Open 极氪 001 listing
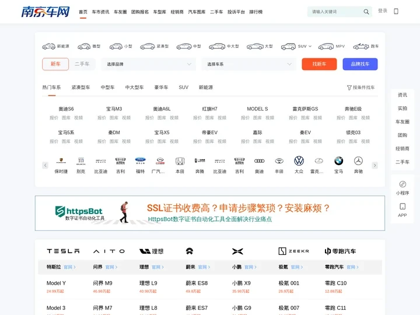Screen dimensions: 420x315 point(289,283)
